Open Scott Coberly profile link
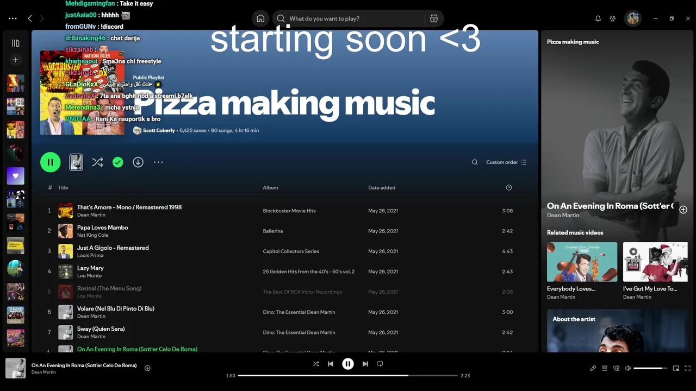The image size is (696, 391). [x=159, y=130]
